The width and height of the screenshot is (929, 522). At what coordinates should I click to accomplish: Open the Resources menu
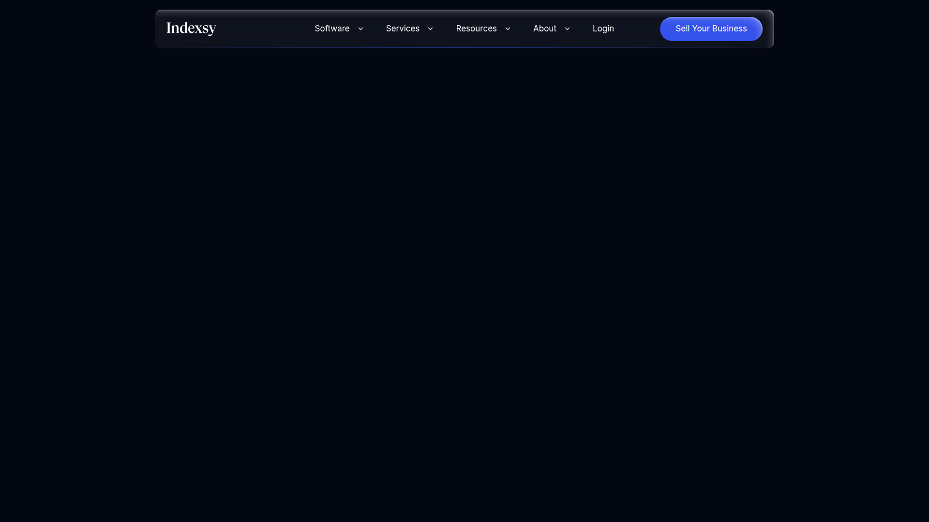click(x=476, y=29)
